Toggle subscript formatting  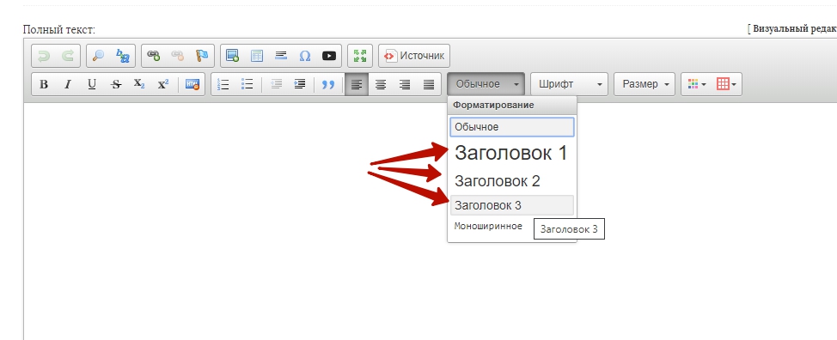pos(139,84)
